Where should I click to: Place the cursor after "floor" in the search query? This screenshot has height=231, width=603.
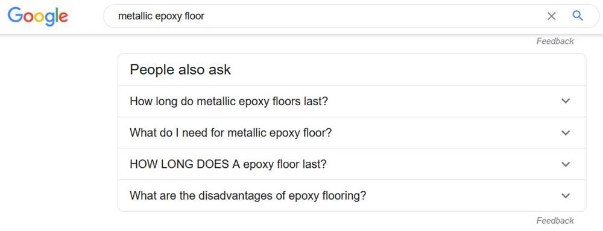(206, 16)
